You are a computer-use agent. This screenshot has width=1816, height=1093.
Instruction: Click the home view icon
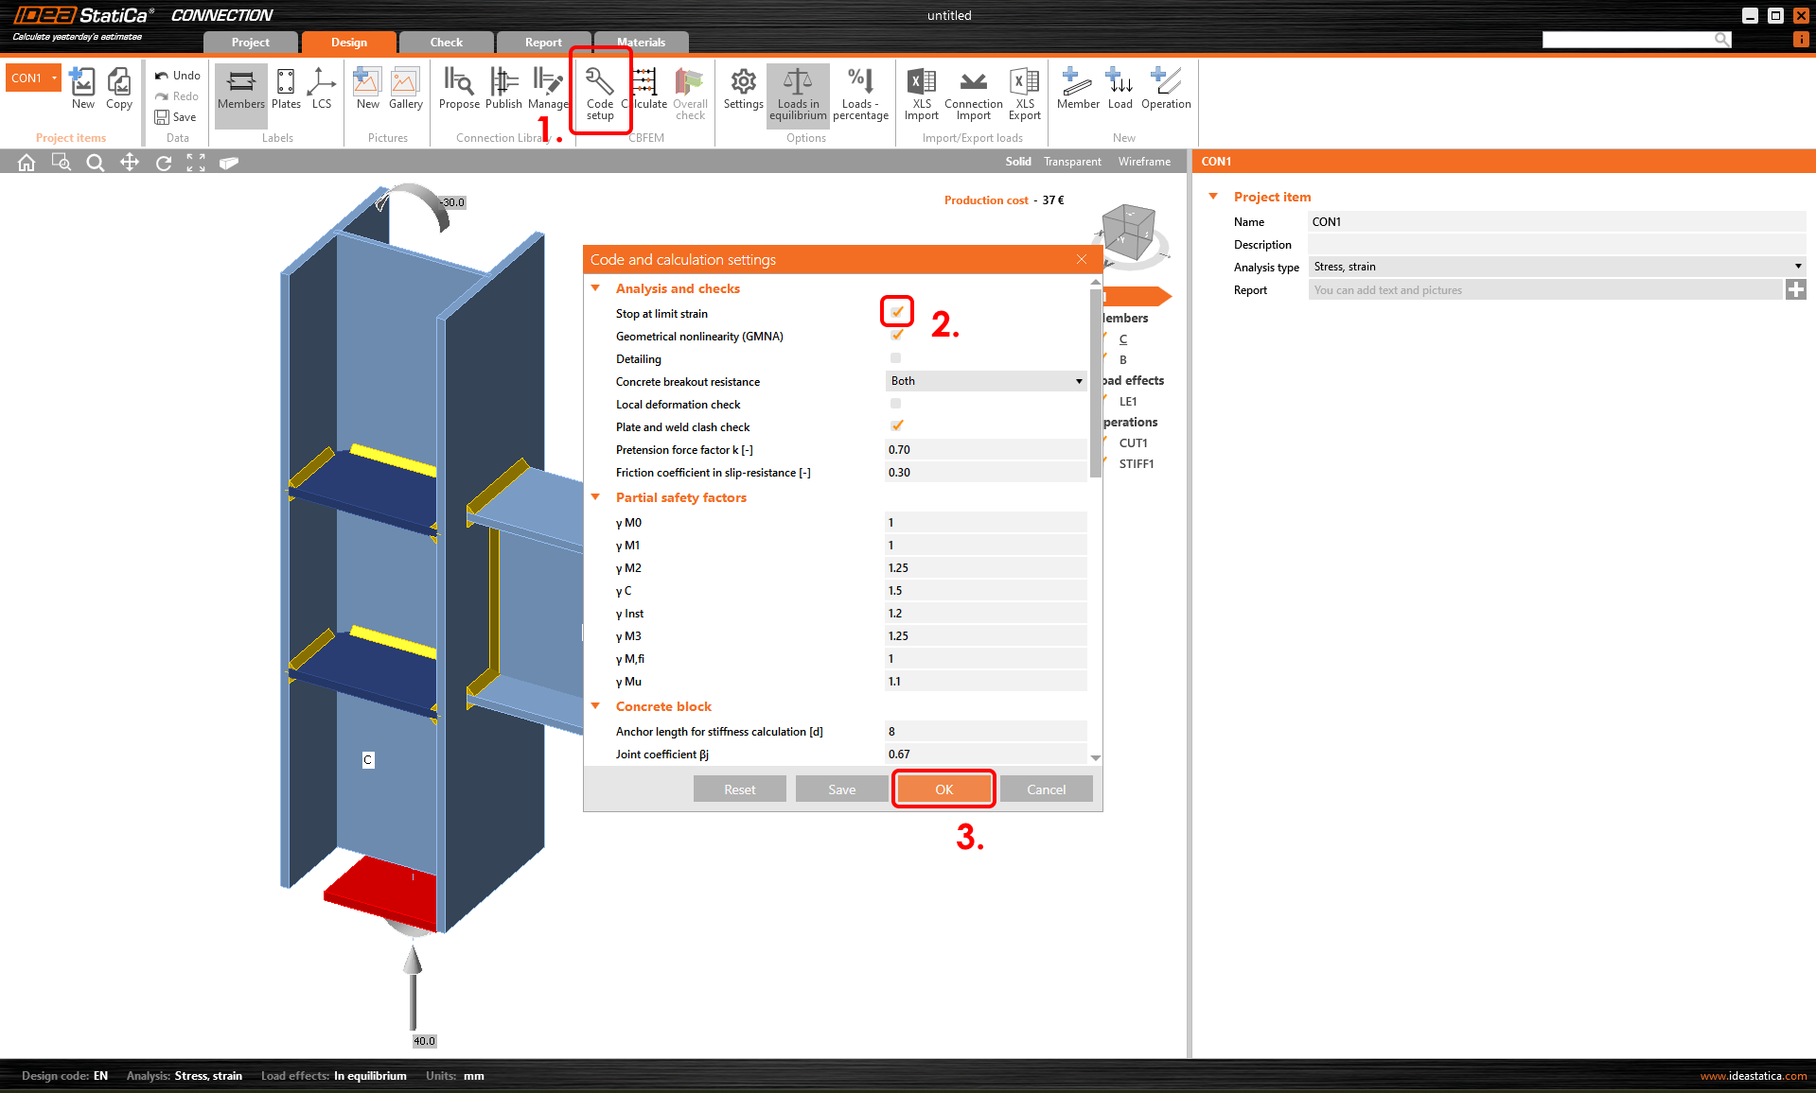(26, 163)
